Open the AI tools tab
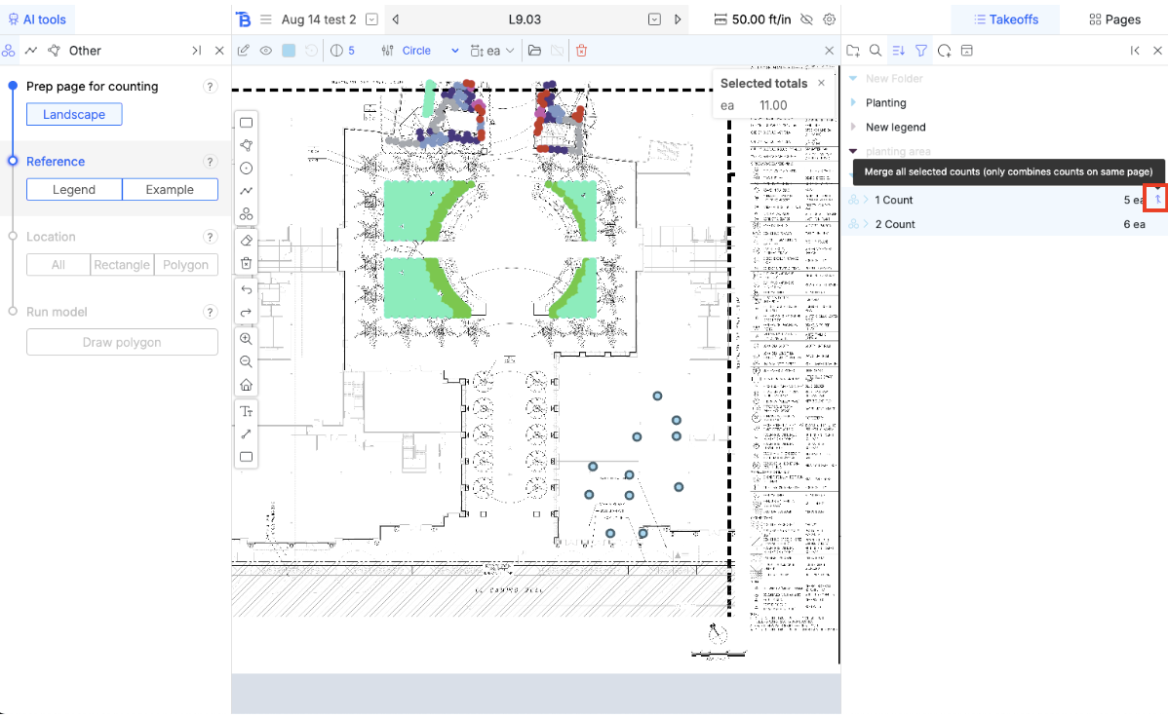Image resolution: width=1168 pixels, height=717 pixels. tap(37, 19)
